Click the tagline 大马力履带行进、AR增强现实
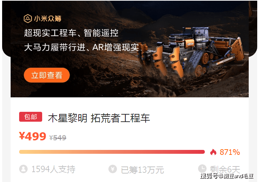 tap(81, 47)
